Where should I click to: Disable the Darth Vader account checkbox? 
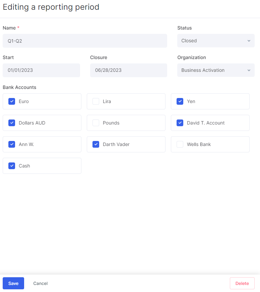coord(96,144)
